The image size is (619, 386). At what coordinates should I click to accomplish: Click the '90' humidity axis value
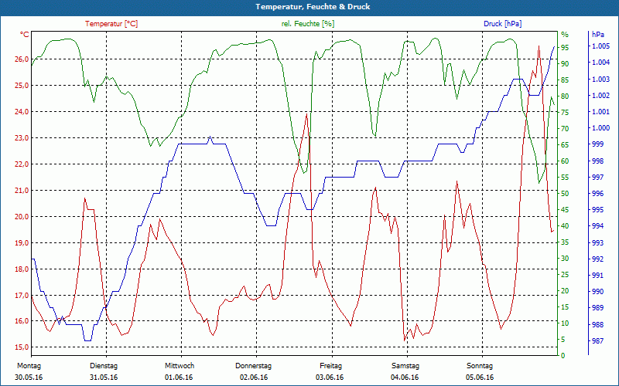click(x=565, y=64)
